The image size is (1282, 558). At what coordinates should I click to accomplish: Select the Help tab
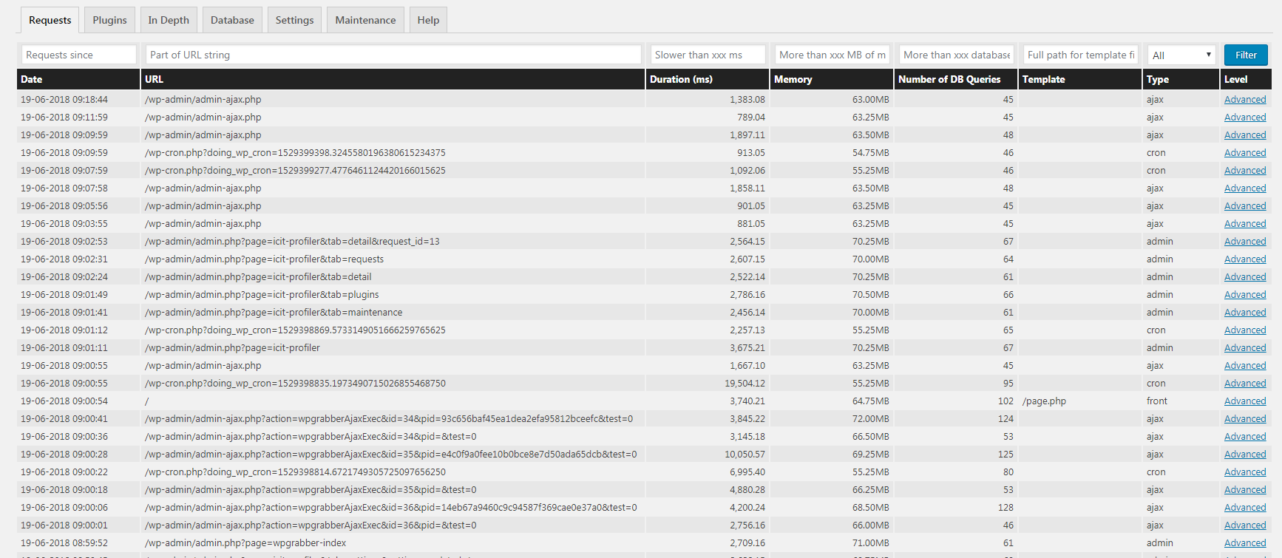[x=428, y=20]
